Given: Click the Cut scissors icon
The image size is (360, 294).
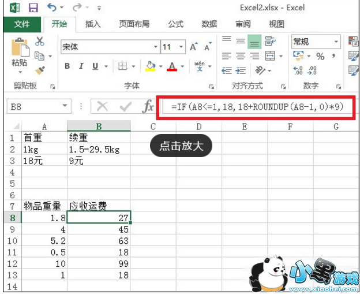Looking at the screenshot, I should click(40, 42).
